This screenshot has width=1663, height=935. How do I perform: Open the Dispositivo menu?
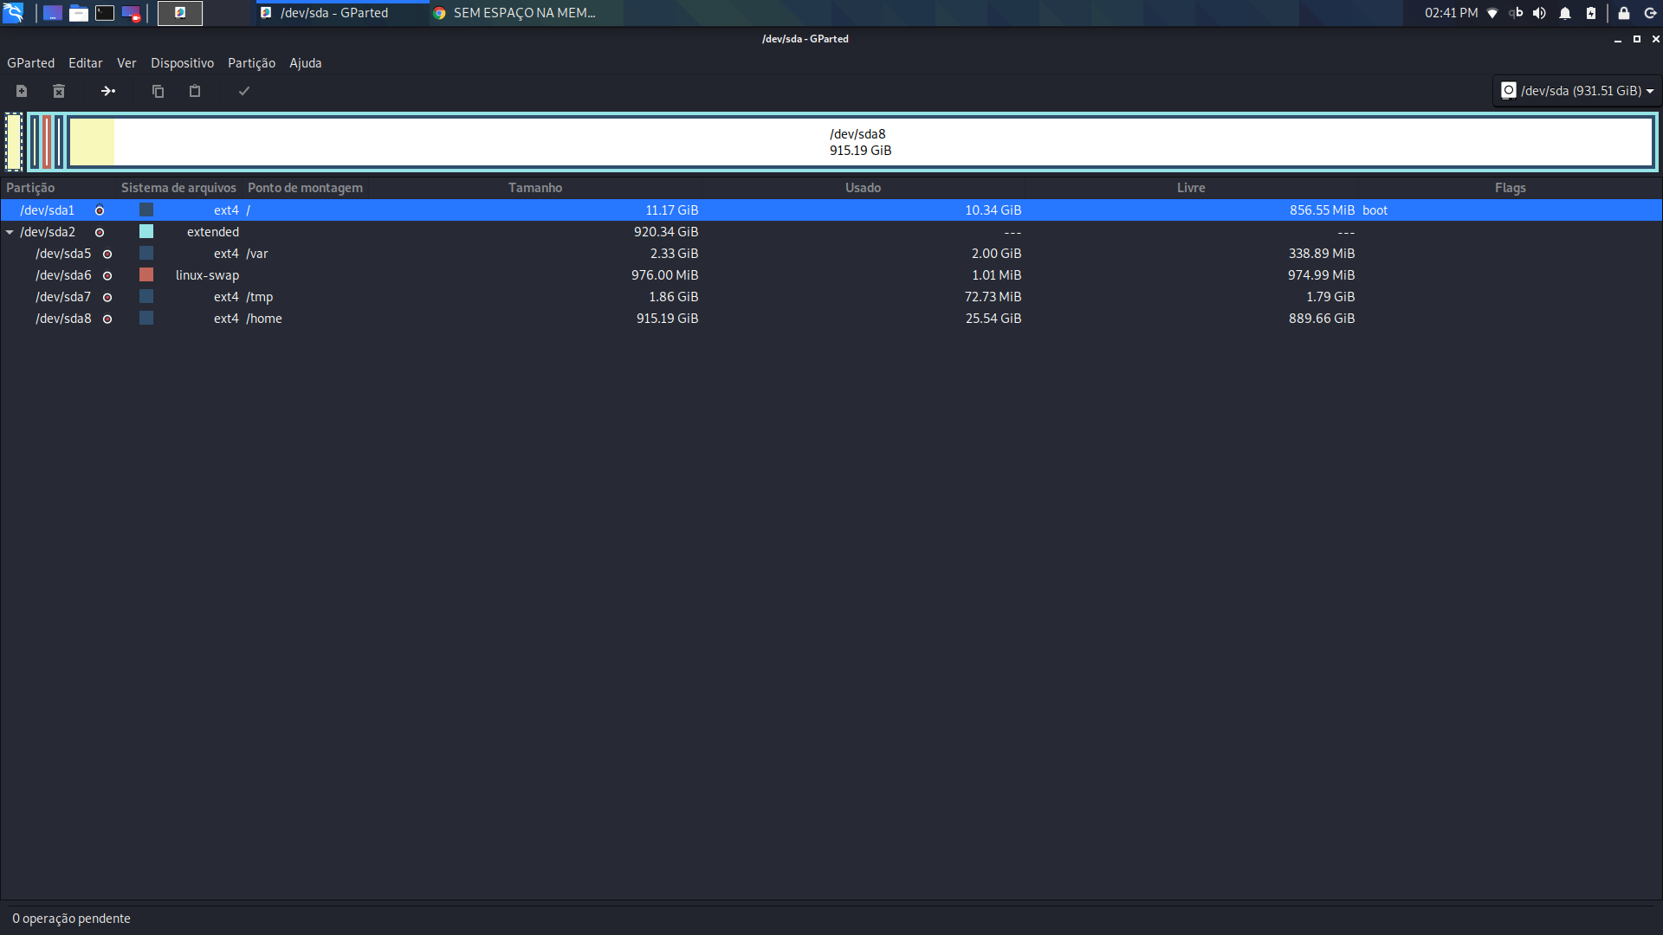[182, 63]
